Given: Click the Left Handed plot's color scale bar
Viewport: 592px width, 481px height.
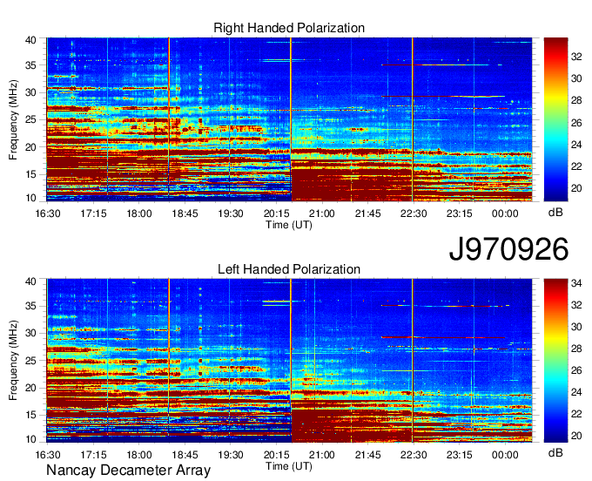Looking at the screenshot, I should click(555, 361).
